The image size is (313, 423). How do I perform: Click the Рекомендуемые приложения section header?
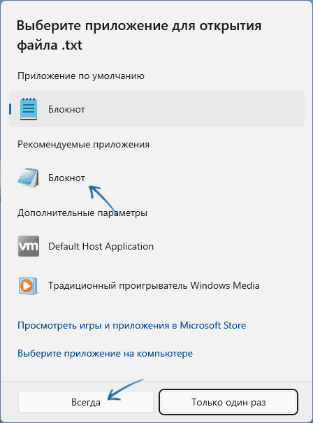click(x=83, y=144)
